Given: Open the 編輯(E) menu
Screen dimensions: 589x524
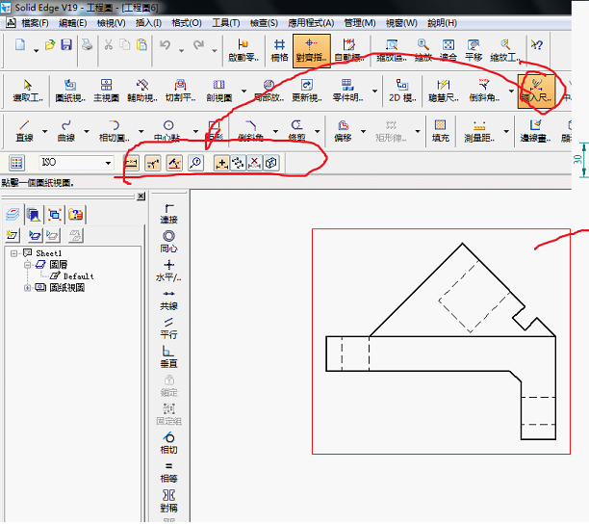Looking at the screenshot, I should tap(72, 23).
